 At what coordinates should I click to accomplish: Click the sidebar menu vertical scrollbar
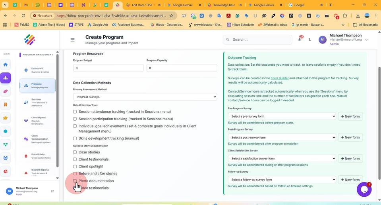57,111
